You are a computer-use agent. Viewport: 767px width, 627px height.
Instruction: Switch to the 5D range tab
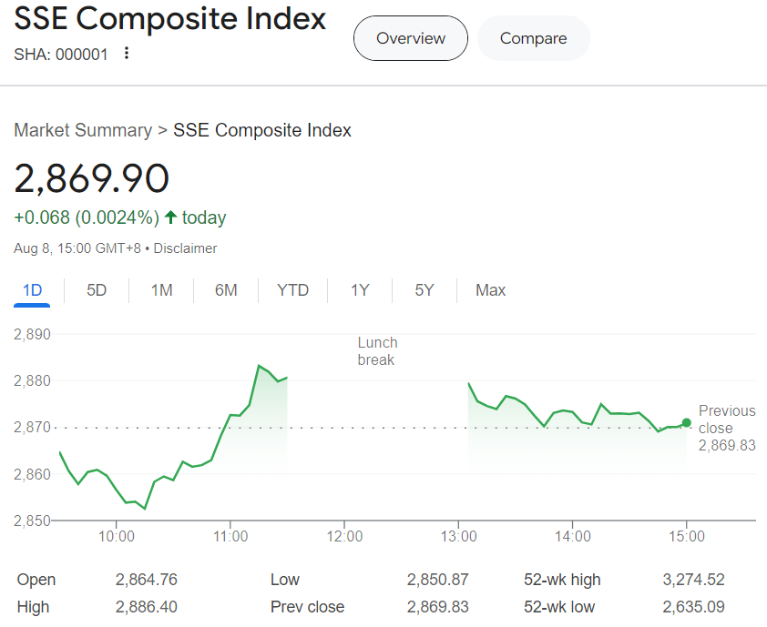(x=96, y=289)
